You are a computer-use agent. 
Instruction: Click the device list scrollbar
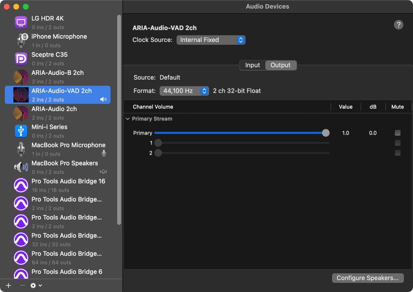coord(119,120)
